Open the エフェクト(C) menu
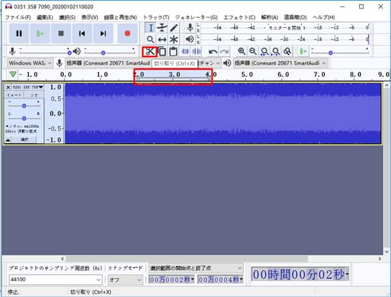This screenshot has height=297, width=391. 239,17
